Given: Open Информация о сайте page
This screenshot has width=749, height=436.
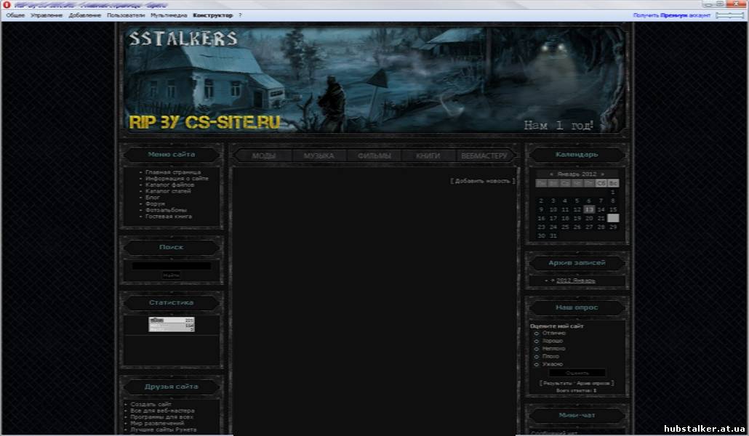Looking at the screenshot, I should pos(177,178).
